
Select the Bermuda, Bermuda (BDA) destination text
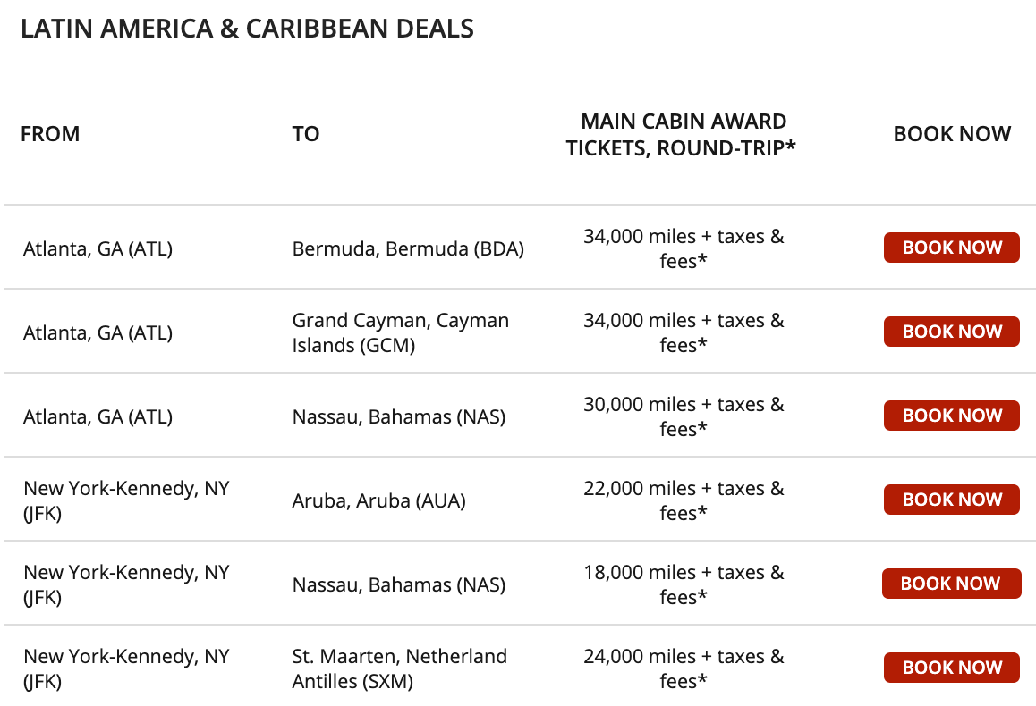click(408, 248)
